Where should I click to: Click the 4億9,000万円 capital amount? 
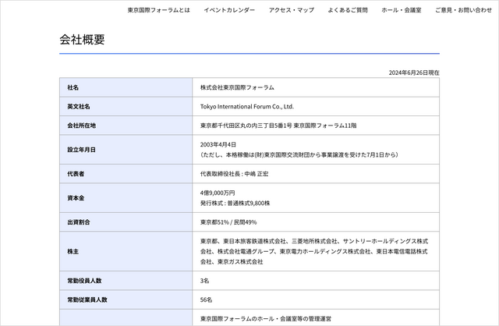pyautogui.click(x=218, y=193)
